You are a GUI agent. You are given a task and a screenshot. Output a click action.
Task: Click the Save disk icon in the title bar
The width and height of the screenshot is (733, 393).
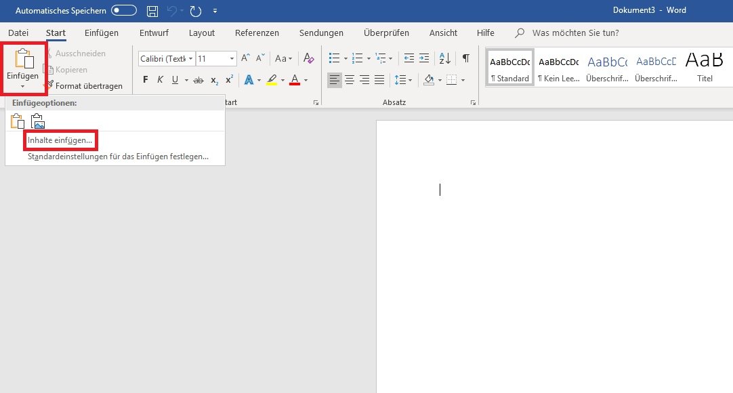click(x=152, y=11)
